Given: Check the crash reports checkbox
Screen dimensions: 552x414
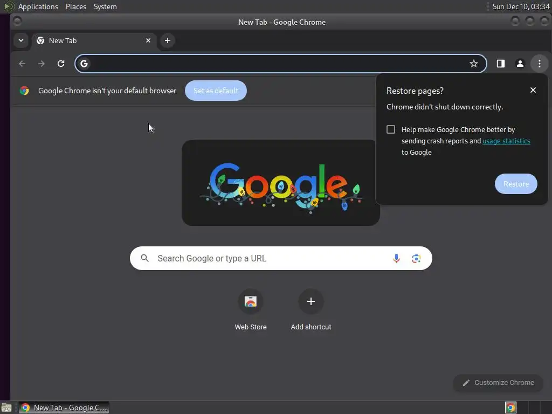Looking at the screenshot, I should tap(391, 129).
